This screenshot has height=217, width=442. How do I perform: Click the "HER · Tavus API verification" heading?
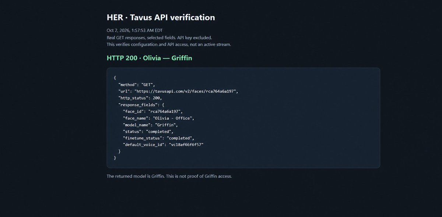point(161,17)
